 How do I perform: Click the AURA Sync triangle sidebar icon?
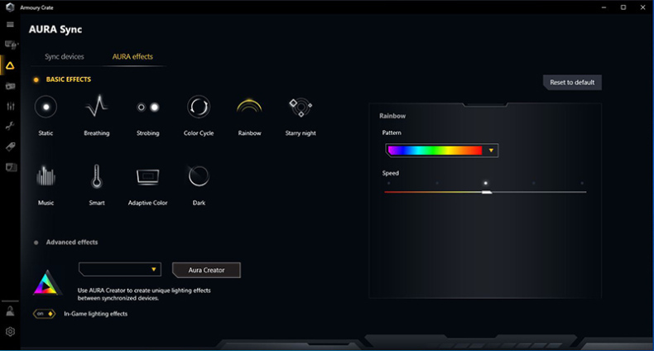click(11, 65)
